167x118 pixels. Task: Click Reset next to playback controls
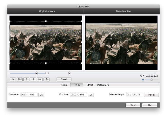[x=64, y=79]
